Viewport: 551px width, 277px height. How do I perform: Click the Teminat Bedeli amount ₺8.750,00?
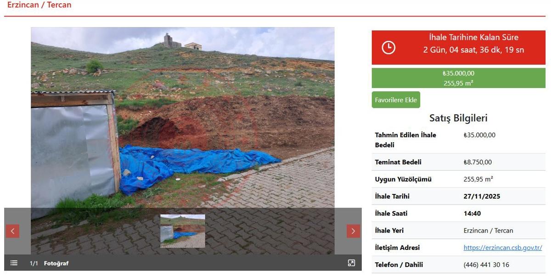(478, 162)
